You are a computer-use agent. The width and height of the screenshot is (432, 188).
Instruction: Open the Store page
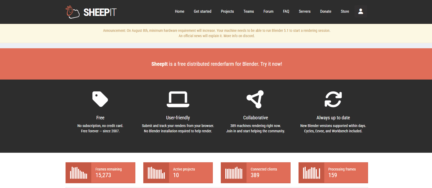(345, 11)
